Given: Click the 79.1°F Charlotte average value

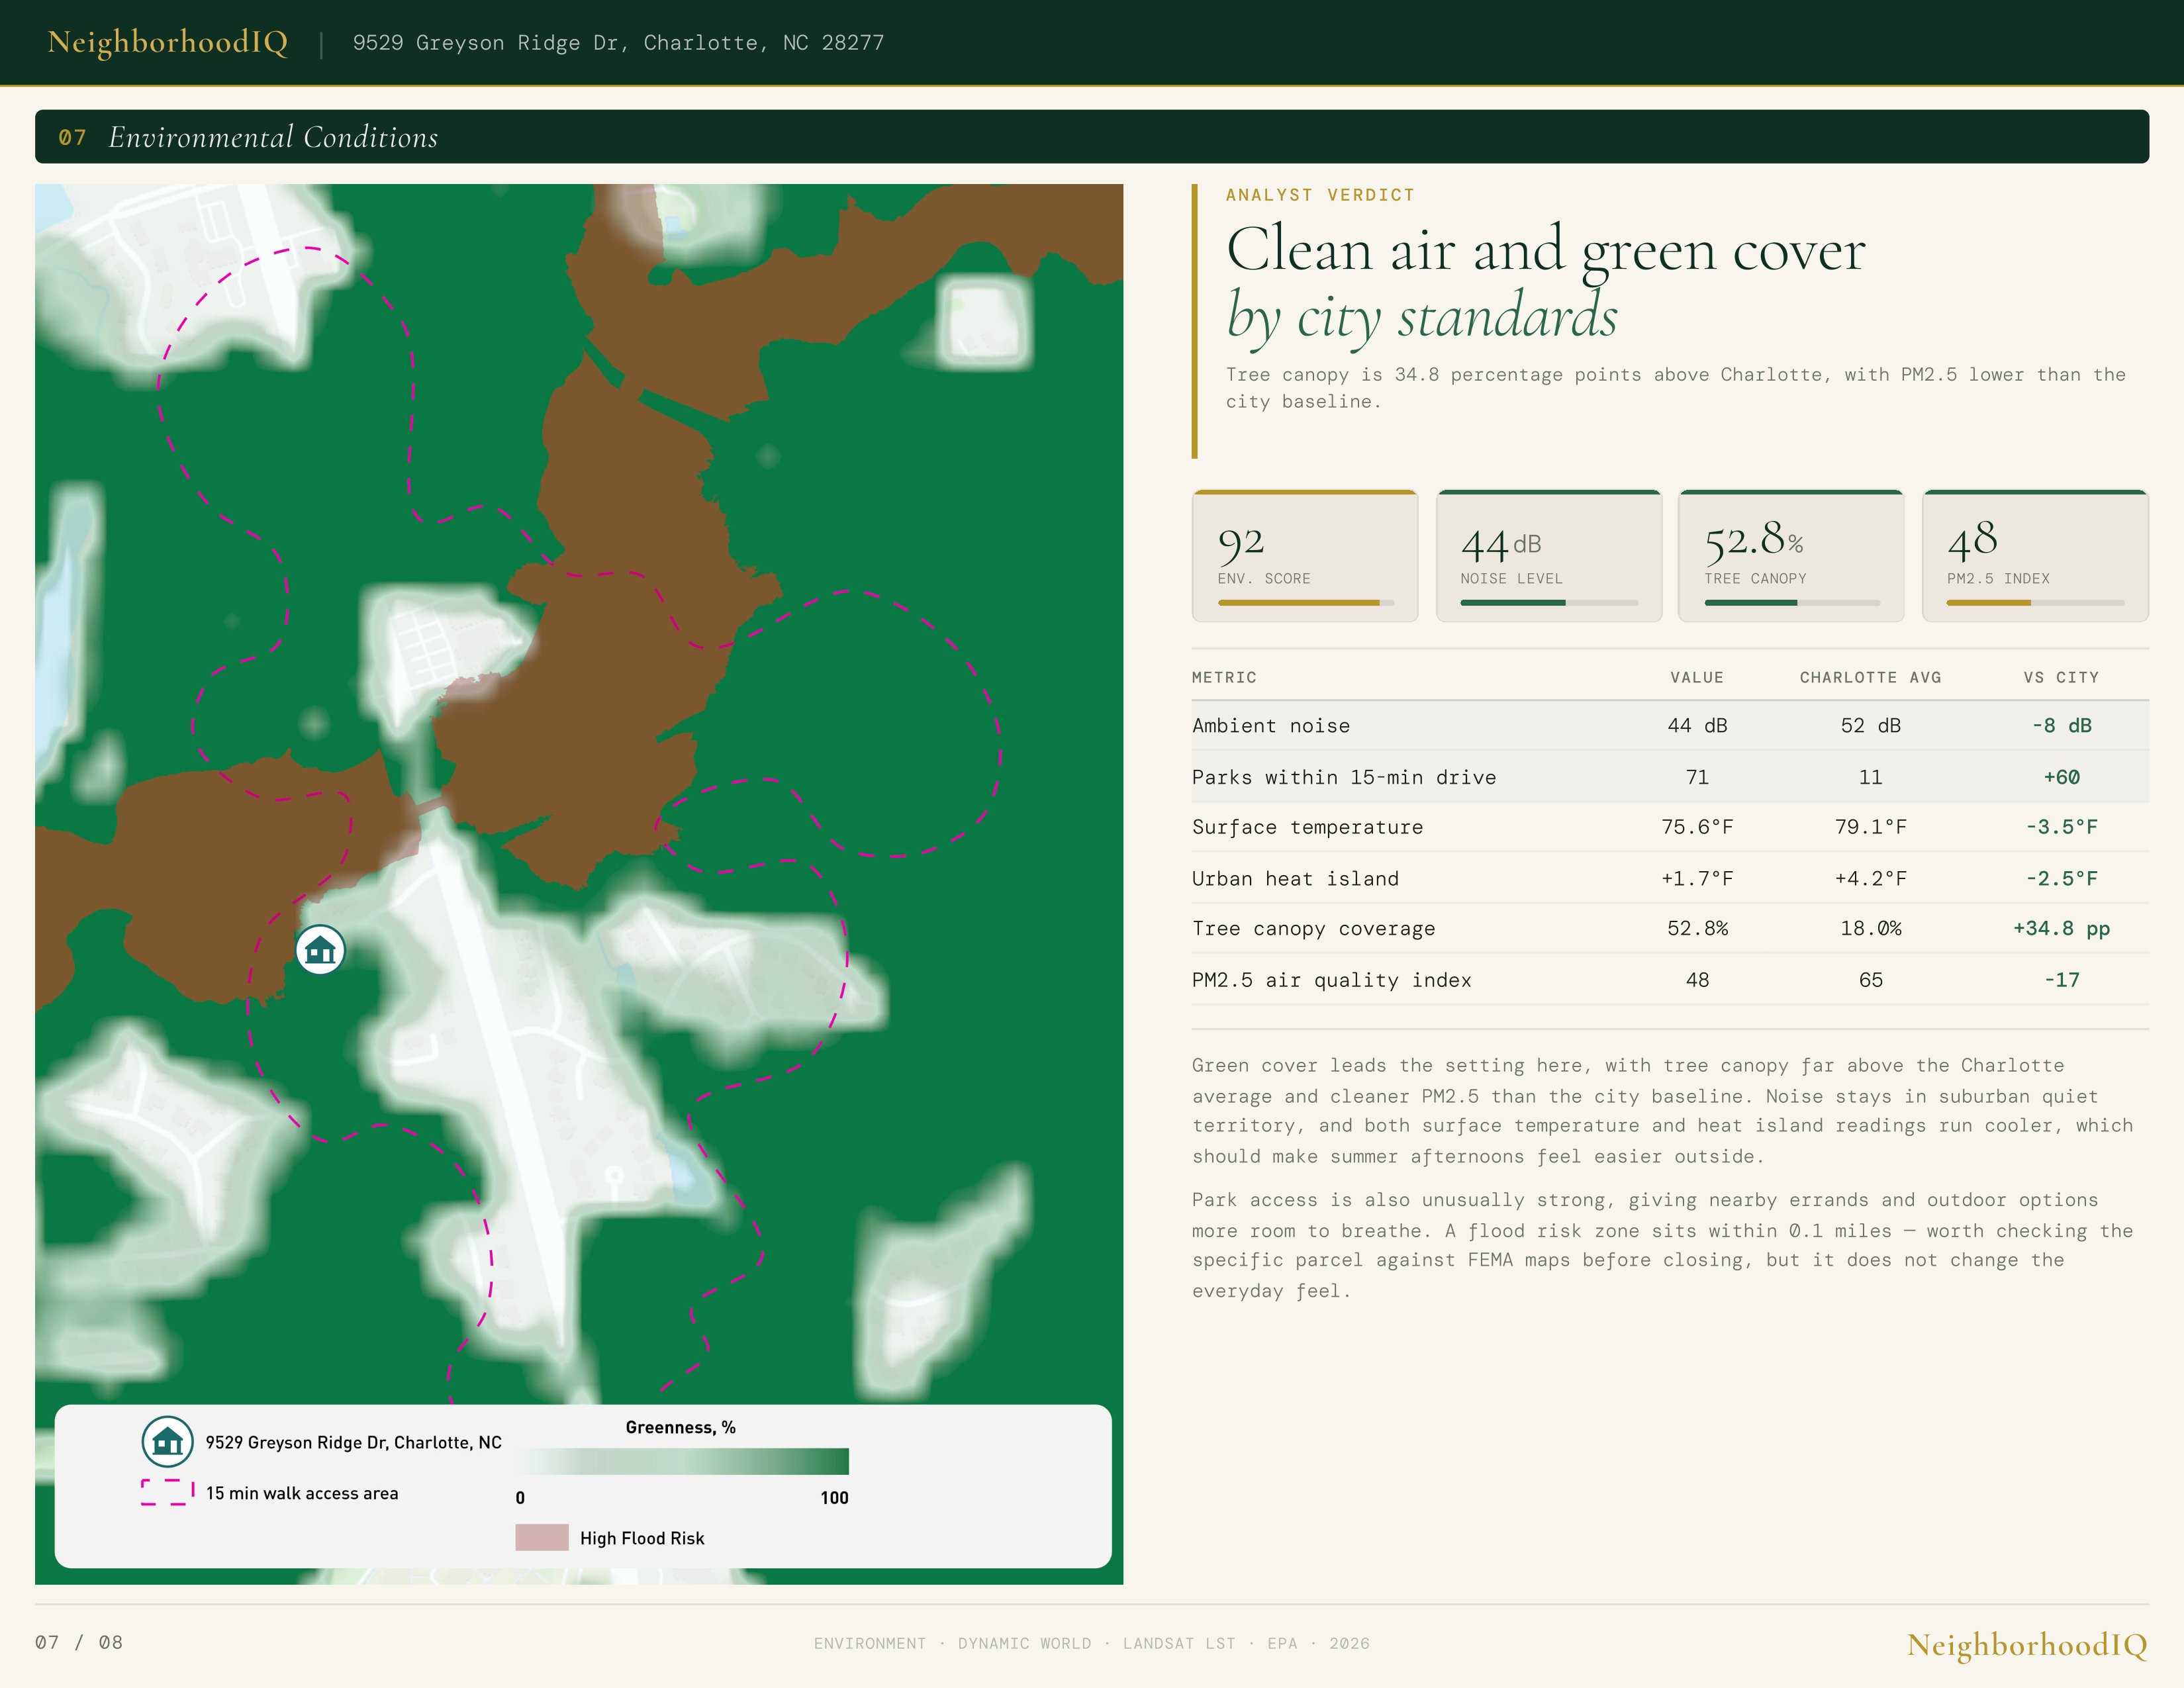Looking at the screenshot, I should pyautogui.click(x=1870, y=827).
